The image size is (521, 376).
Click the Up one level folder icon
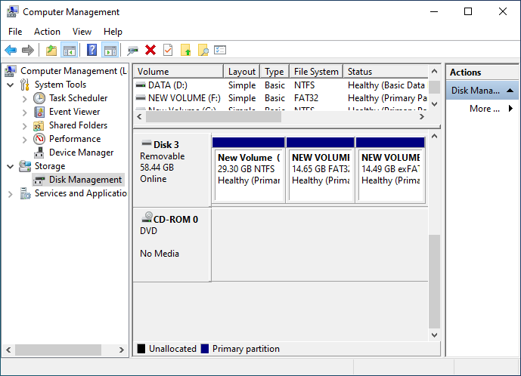(x=51, y=50)
